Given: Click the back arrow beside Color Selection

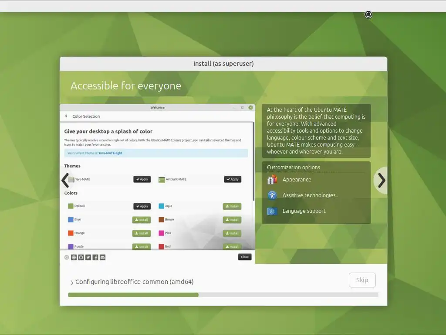Looking at the screenshot, I should 66,116.
